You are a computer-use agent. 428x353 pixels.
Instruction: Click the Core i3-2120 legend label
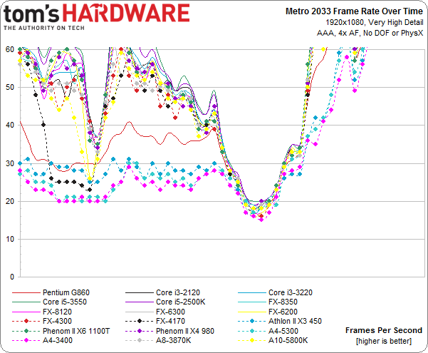pyautogui.click(x=178, y=292)
